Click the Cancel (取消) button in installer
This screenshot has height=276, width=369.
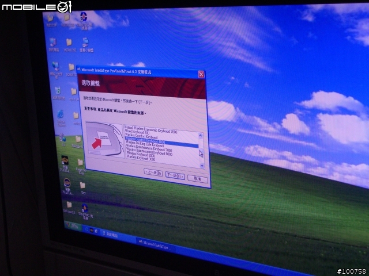(x=198, y=179)
